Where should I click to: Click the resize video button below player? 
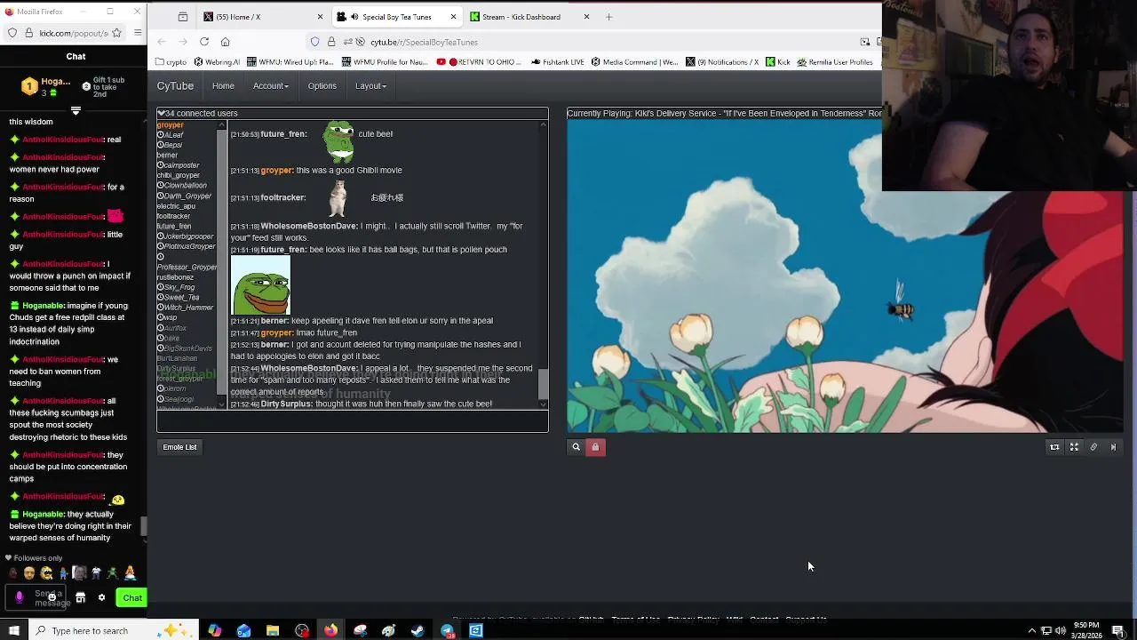(x=1054, y=447)
